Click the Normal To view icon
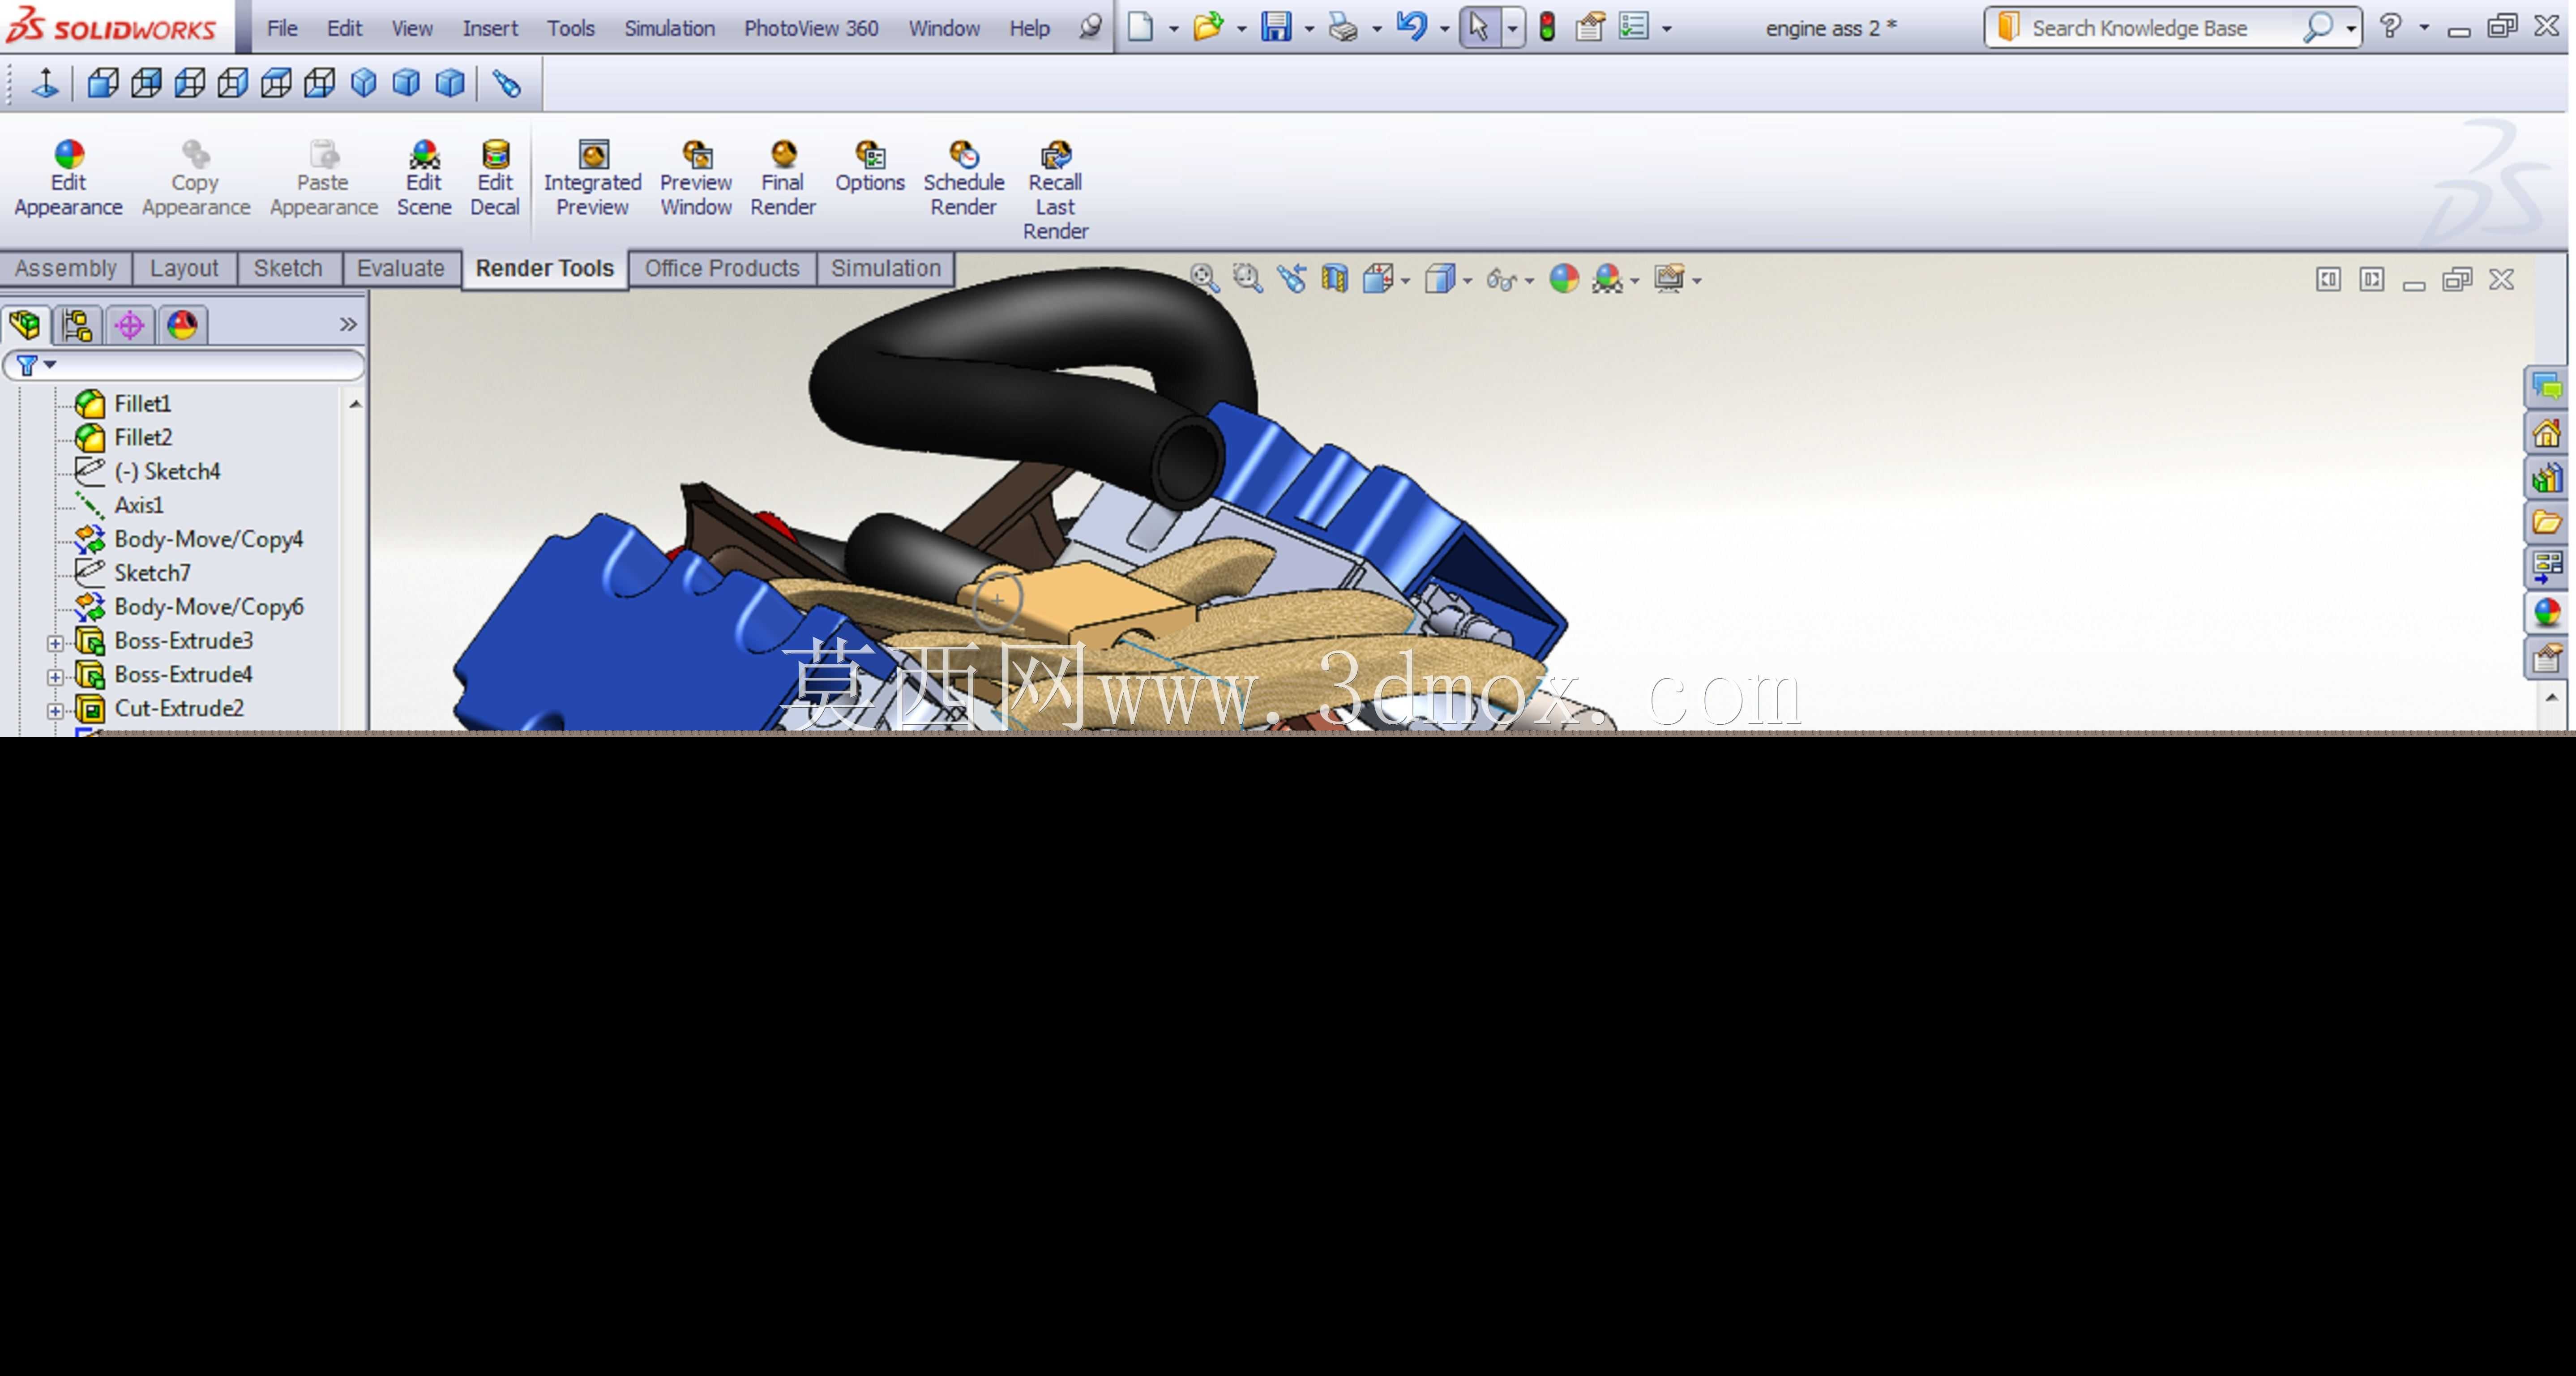This screenshot has height=1376, width=2576. pos(45,83)
